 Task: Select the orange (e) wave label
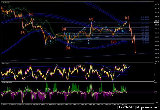point(127,18)
